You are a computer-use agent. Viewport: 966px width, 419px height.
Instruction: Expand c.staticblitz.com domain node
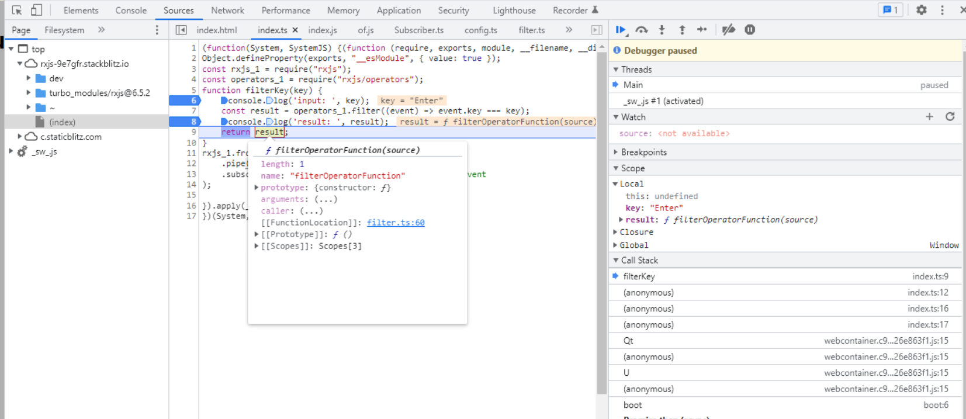[20, 137]
